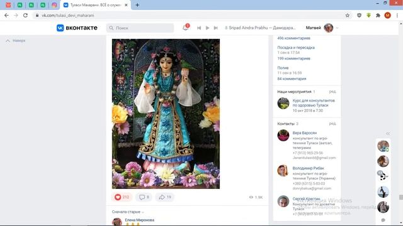
Task: Open the Наши мероприятия section
Action: (x=294, y=92)
